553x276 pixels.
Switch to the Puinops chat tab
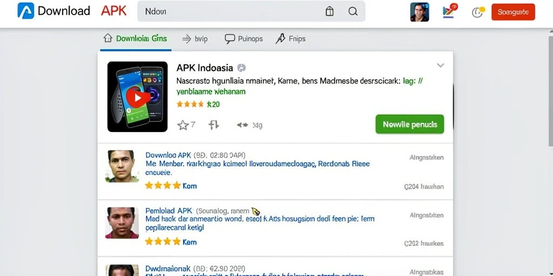coord(244,39)
